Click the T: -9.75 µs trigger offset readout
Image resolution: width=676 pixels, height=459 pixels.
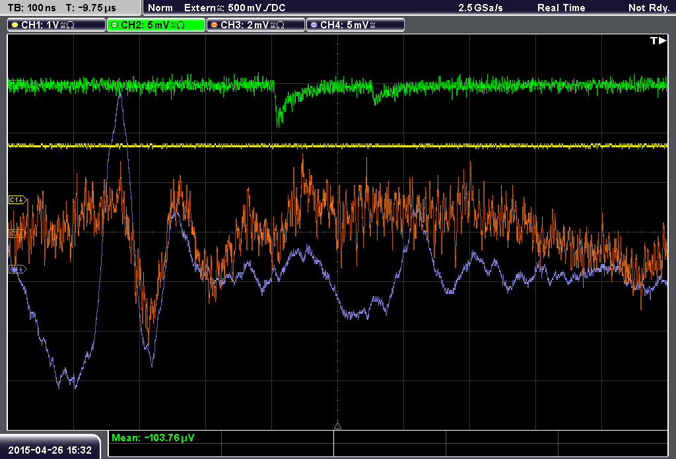91,8
